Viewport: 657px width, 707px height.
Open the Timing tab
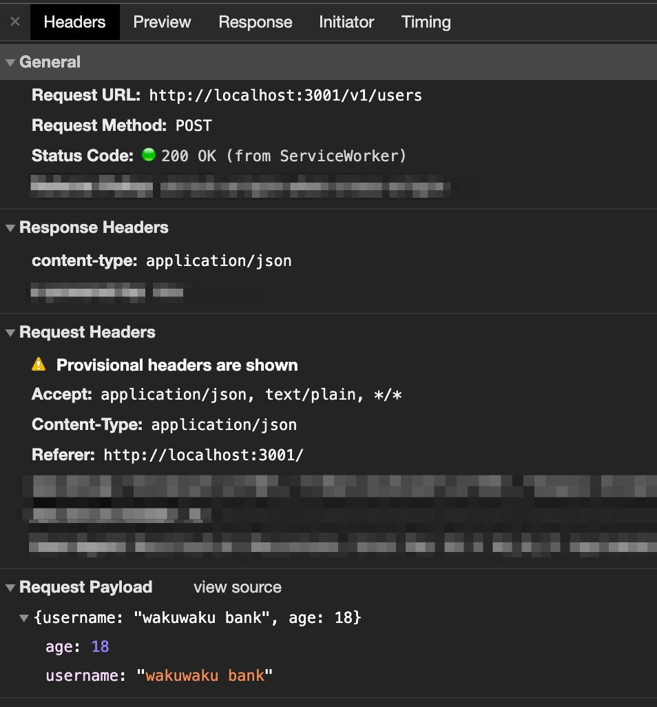coord(426,21)
